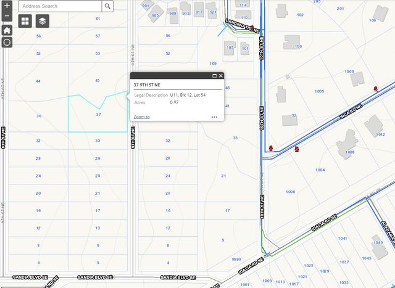Return to the default home extent
Image resolution: width=395 pixels, height=288 pixels.
pyautogui.click(x=7, y=30)
